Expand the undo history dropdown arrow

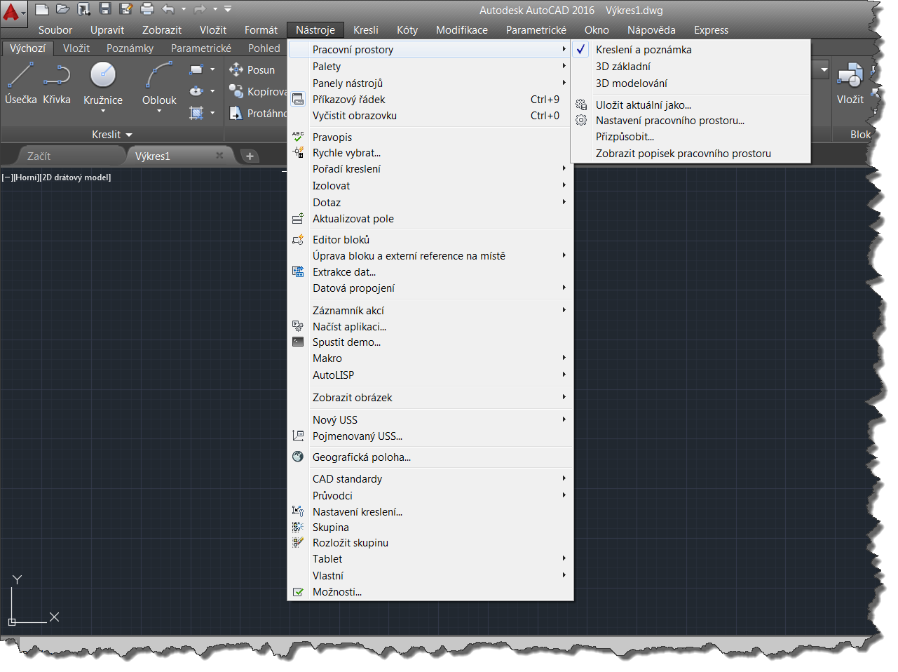[184, 9]
